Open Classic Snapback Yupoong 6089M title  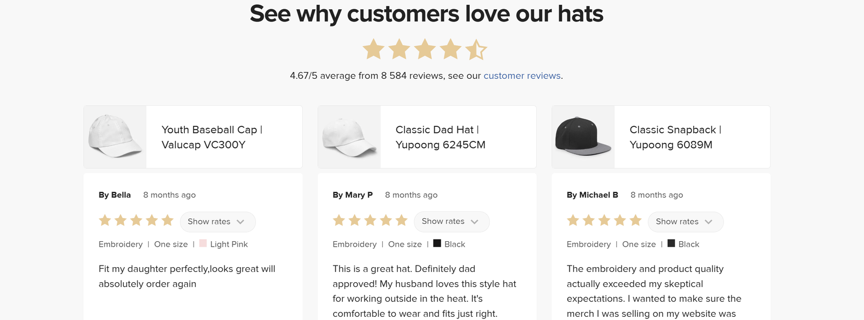[x=675, y=137]
